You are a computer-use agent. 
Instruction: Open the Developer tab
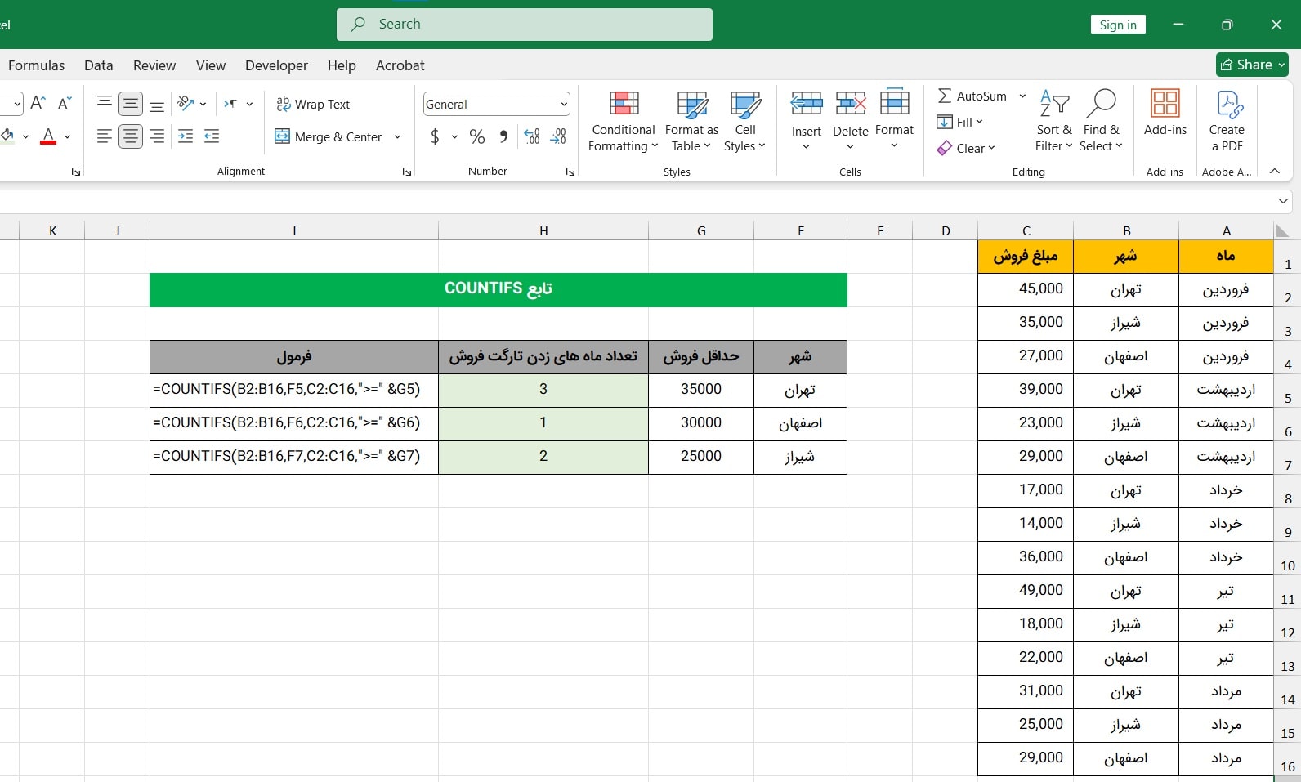(x=276, y=65)
